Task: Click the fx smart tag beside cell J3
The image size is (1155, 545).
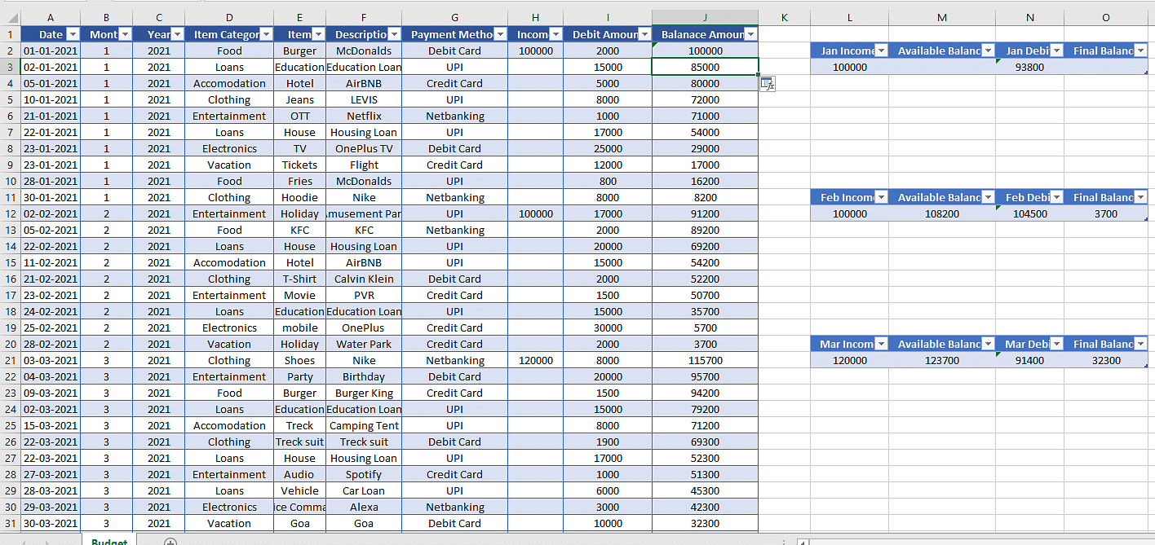Action: (x=767, y=84)
